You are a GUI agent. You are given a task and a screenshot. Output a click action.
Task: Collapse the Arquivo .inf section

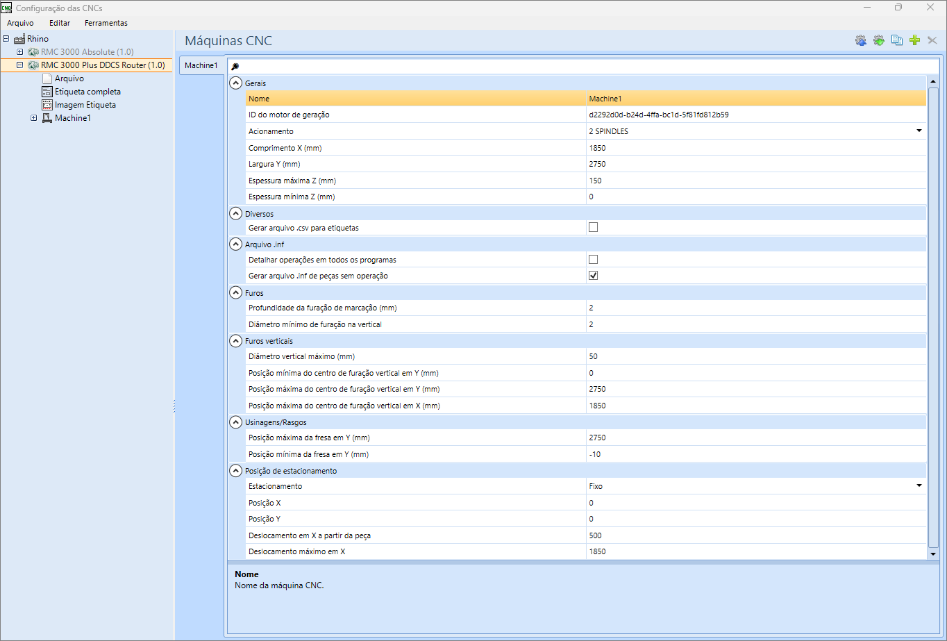pyautogui.click(x=235, y=244)
